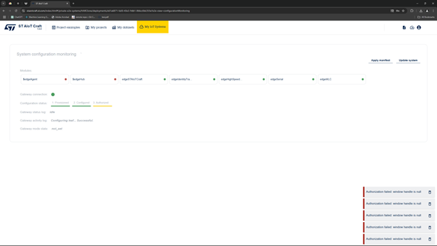
Task: Open the tab search dropdown in the tab strip
Action: click(x=3, y=3)
